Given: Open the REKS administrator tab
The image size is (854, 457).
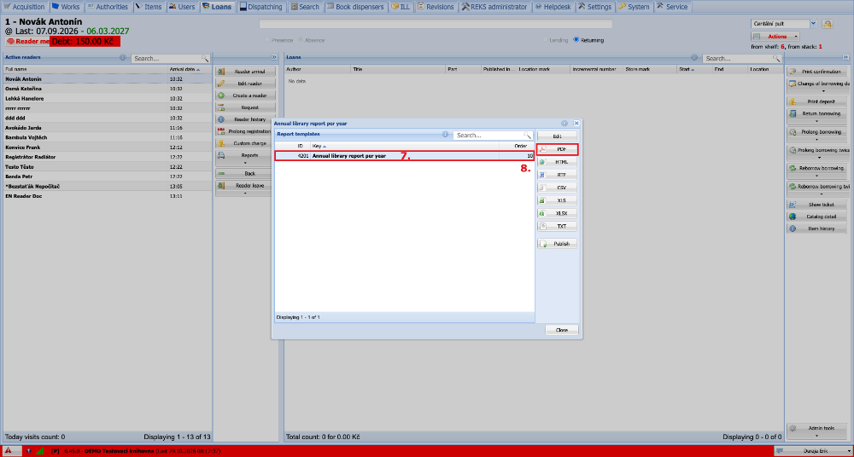Looking at the screenshot, I should pos(495,7).
